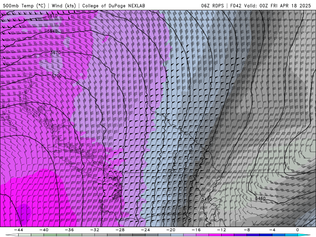Click the -20 colorbar tick label
316x237 pixels.
[x=171, y=230]
